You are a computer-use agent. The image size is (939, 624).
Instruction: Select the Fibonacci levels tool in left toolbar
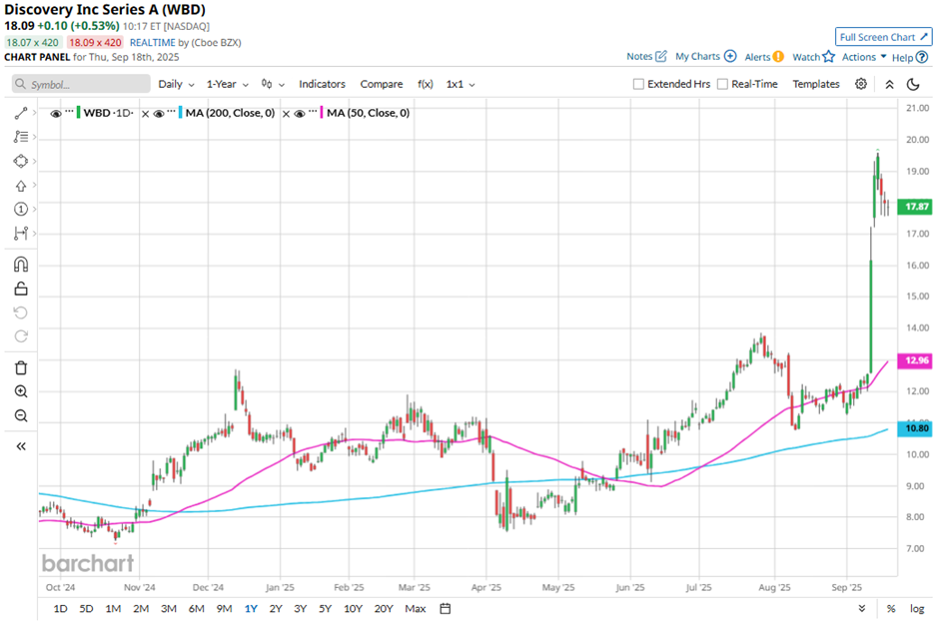[x=21, y=137]
